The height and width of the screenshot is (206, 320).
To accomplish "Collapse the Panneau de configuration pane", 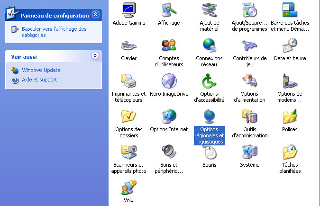I will click(95, 15).
